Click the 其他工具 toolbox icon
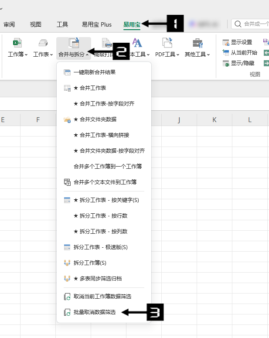Image resolution: width=269 pixels, height=338 pixels. click(x=197, y=43)
